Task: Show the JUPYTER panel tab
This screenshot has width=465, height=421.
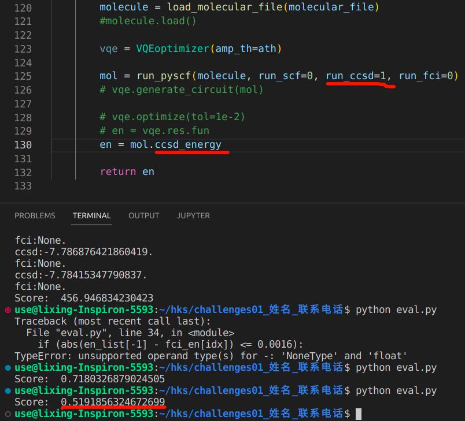Action: click(193, 215)
